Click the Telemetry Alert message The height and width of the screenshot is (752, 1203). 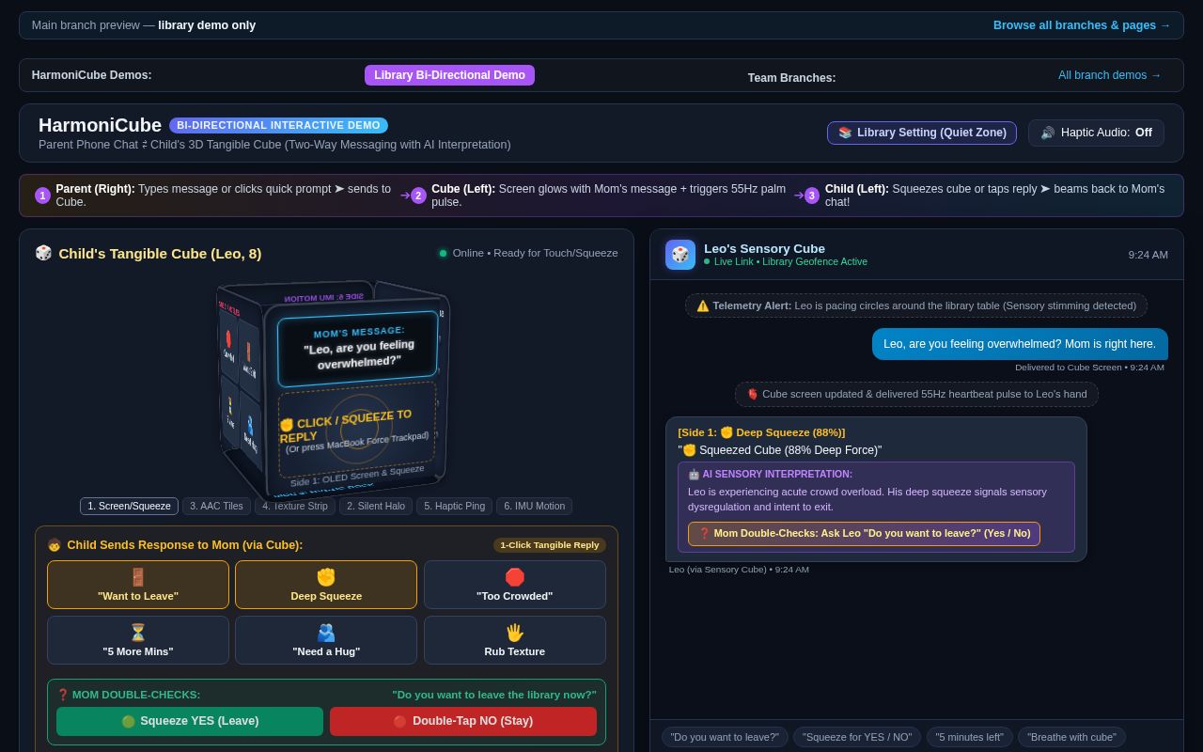(916, 305)
